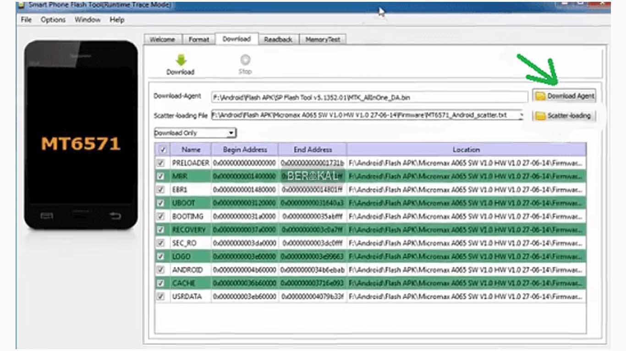The height and width of the screenshot is (351, 626).
Task: Click the MT6571 phone preview image
Action: [x=81, y=135]
